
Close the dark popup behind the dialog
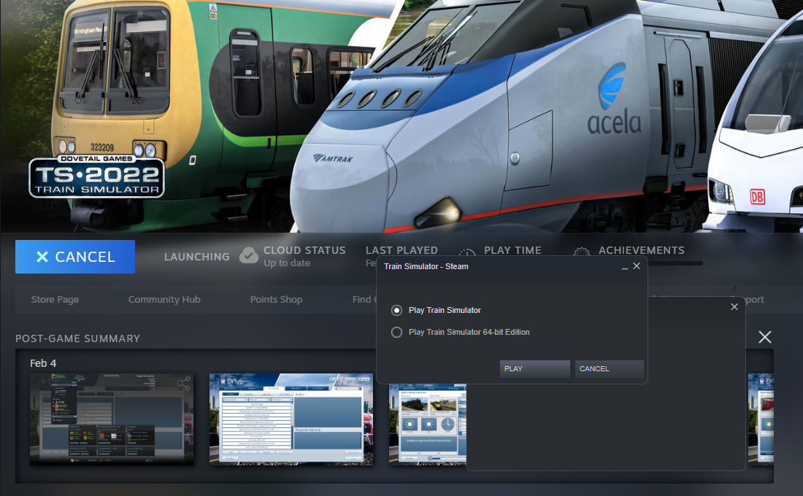[734, 306]
